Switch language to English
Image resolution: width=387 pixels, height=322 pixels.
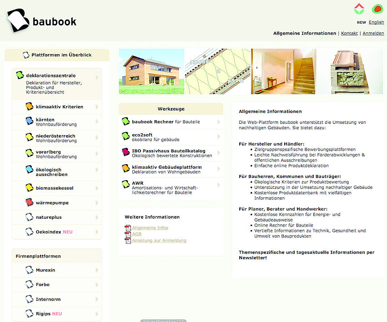[376, 22]
